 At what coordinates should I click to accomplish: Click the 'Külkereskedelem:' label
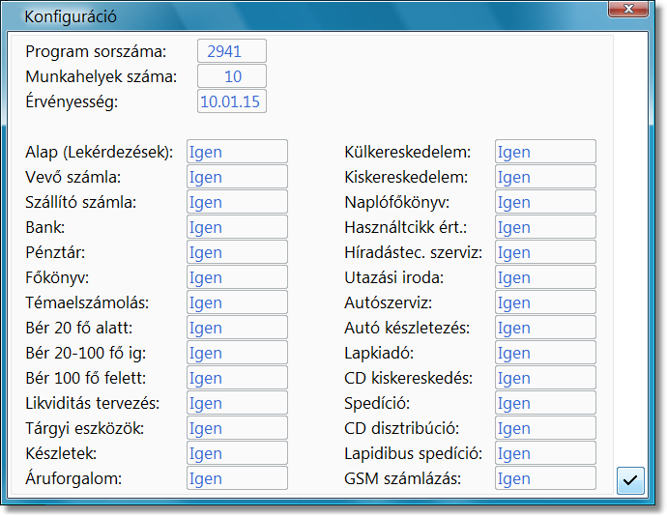pyautogui.click(x=408, y=153)
